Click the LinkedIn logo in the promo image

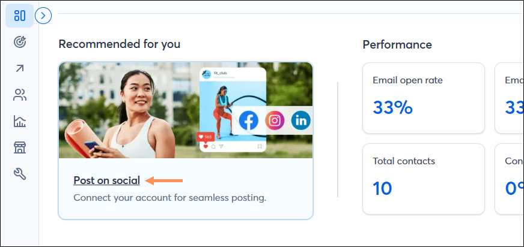tap(301, 121)
